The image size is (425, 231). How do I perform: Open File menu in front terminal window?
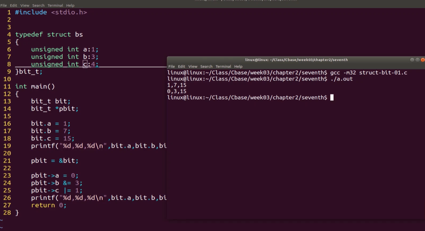click(x=172, y=66)
